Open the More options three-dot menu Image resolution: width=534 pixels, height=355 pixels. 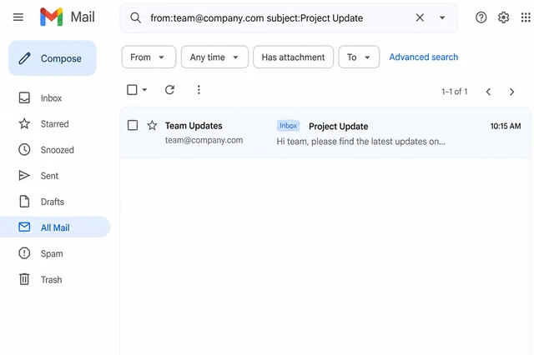[199, 90]
